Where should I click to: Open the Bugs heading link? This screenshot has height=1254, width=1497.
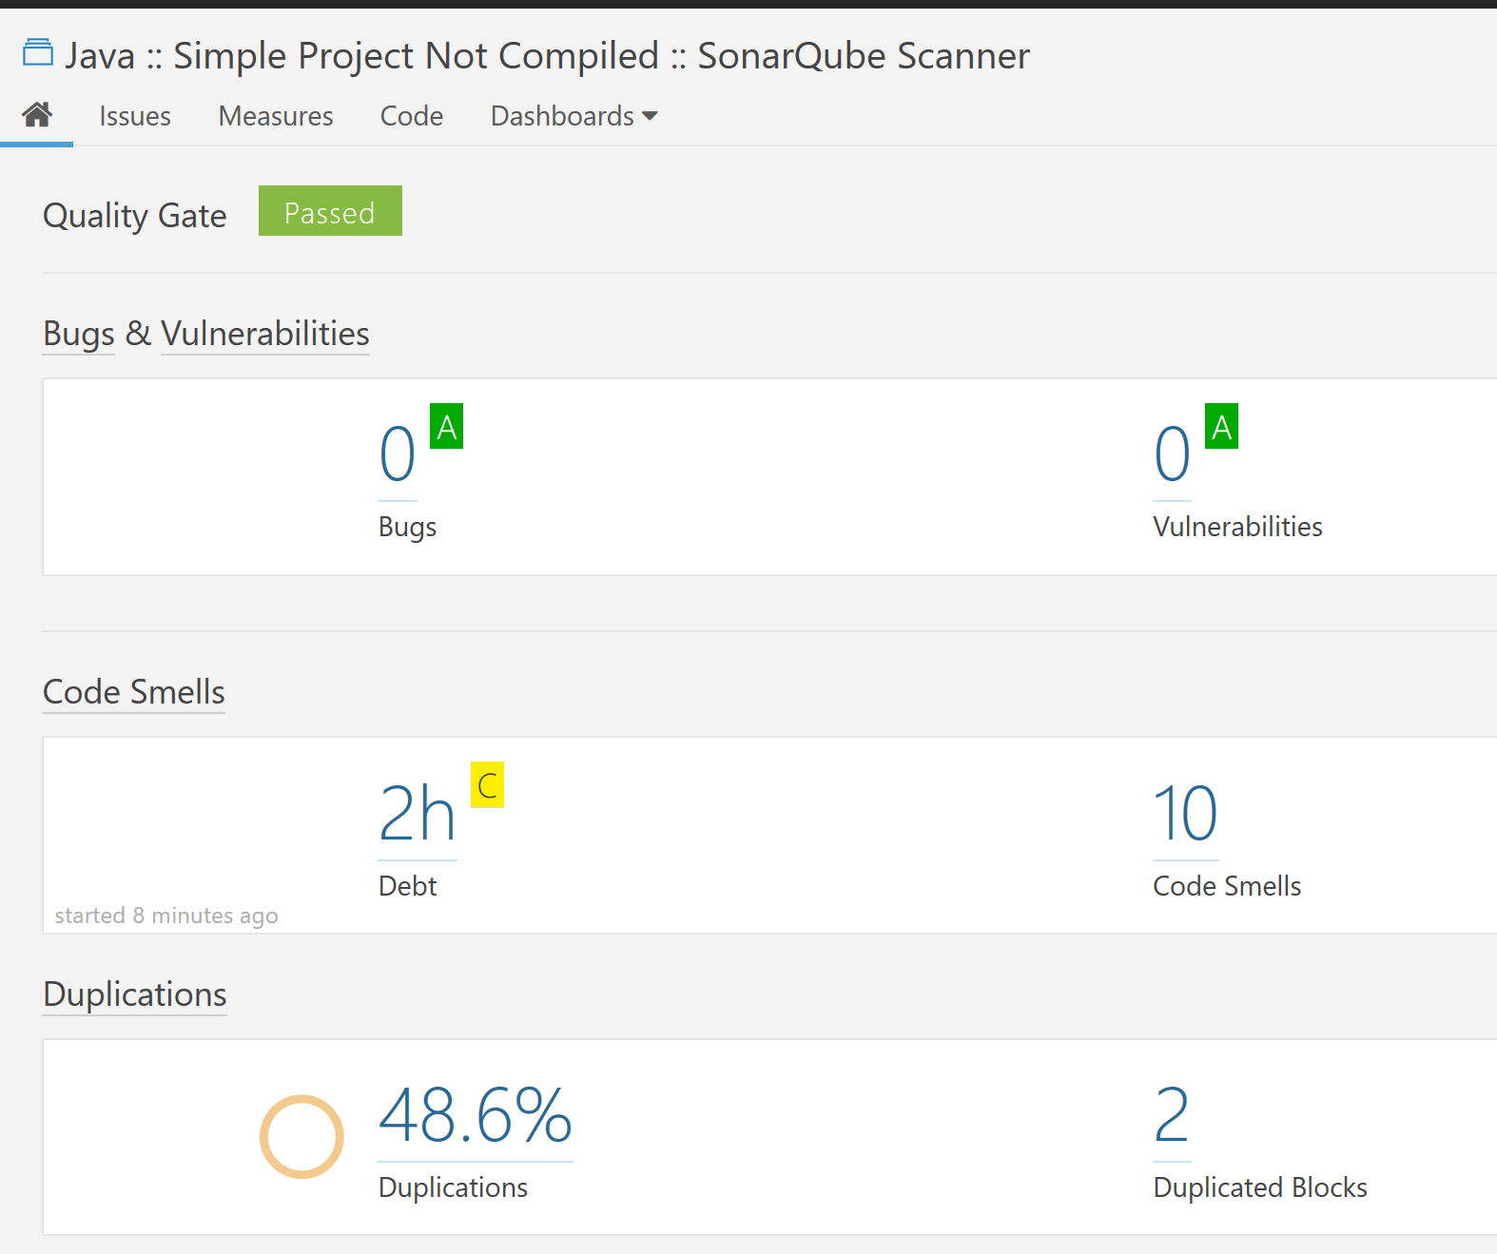[x=79, y=334]
